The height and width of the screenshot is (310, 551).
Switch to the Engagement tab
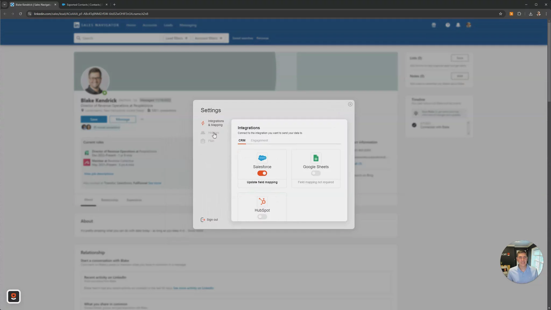point(259,140)
